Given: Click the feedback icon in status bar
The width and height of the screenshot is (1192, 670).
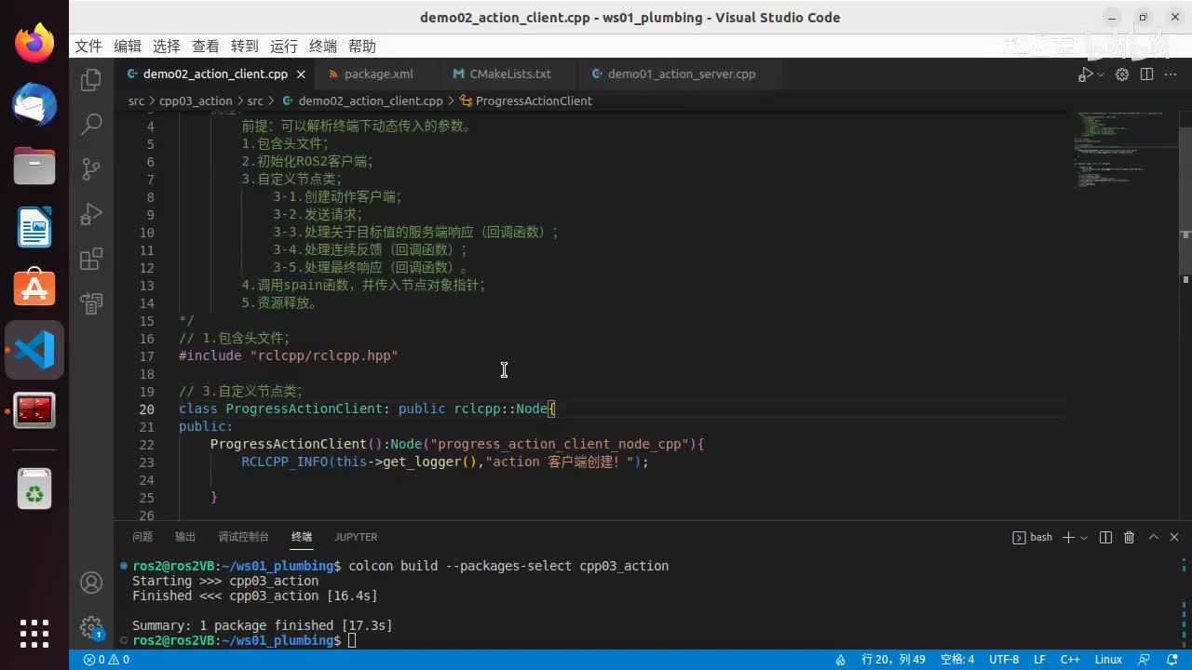Looking at the screenshot, I should coord(1145,660).
